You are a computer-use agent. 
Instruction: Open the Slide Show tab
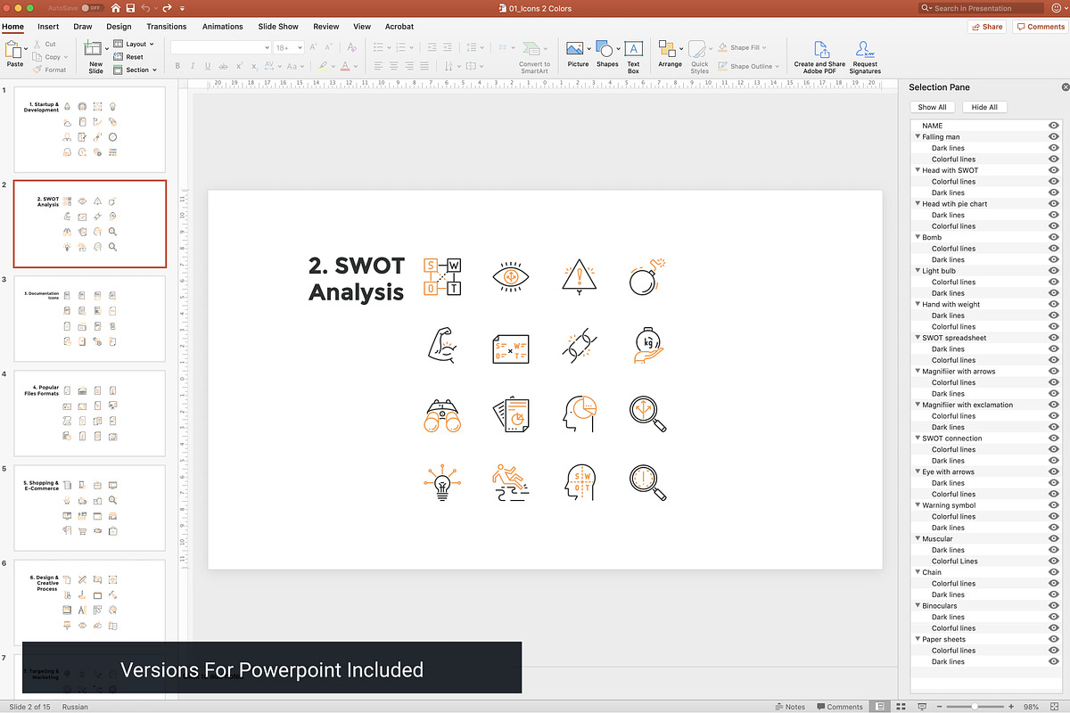click(278, 27)
